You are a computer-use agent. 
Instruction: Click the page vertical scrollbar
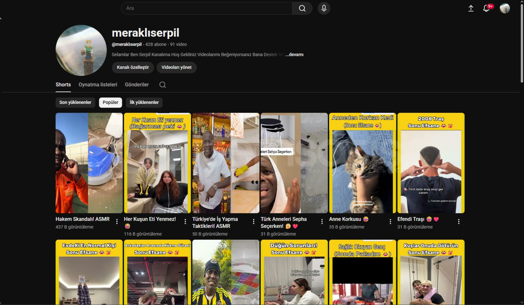[x=522, y=42]
